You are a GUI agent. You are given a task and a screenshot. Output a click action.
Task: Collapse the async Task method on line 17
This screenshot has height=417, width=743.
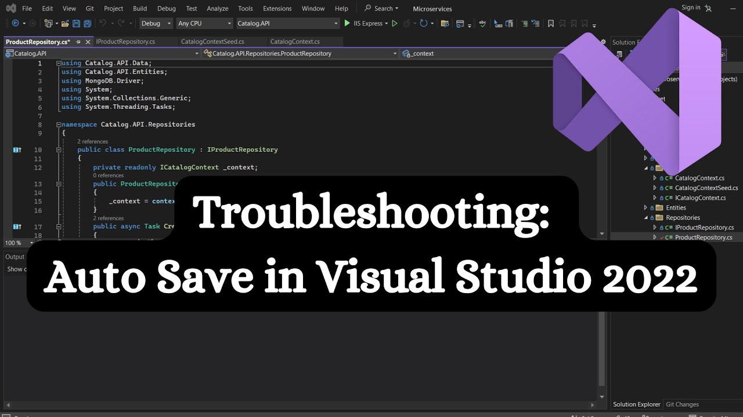[59, 226]
